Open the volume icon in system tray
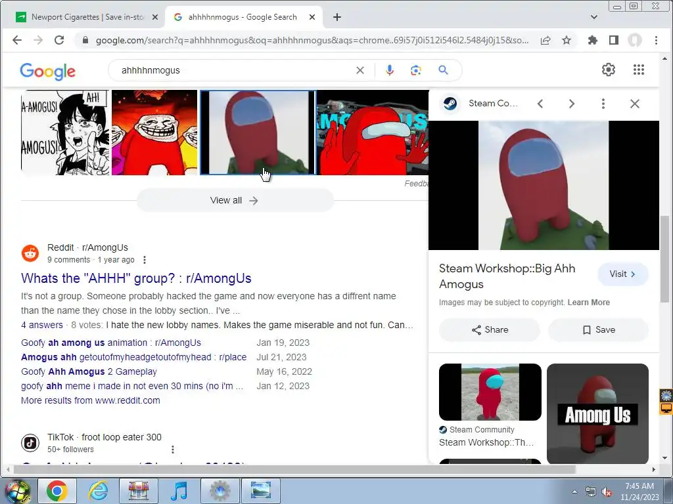 (x=607, y=492)
